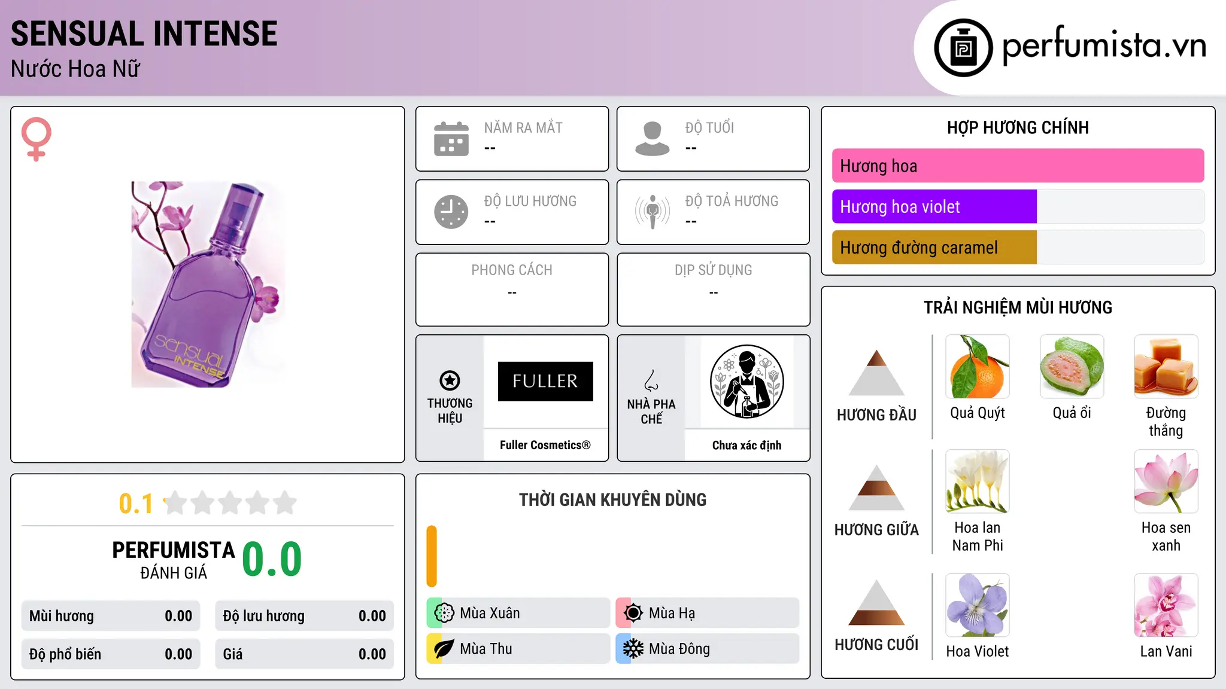Click the person icon beside Độ tuổi
This screenshot has height=689, width=1226.
653,139
